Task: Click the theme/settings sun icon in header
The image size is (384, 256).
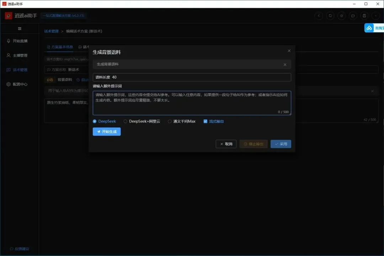Action: [341, 16]
